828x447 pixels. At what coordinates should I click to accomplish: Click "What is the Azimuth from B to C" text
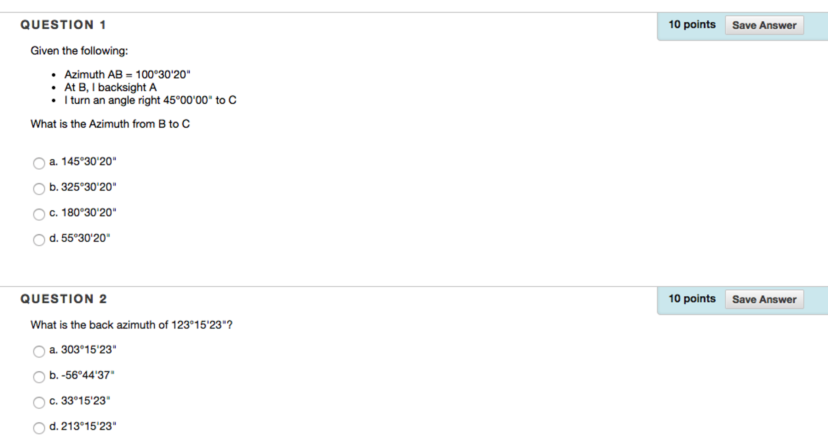(110, 124)
